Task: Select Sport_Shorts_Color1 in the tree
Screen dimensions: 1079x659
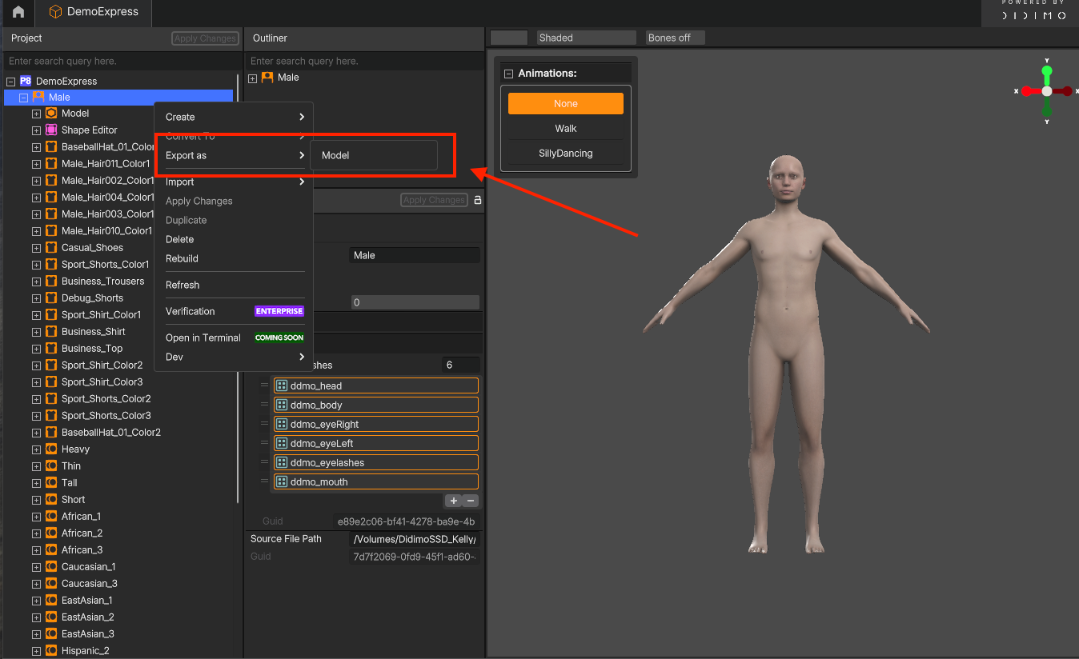Action: (x=105, y=265)
